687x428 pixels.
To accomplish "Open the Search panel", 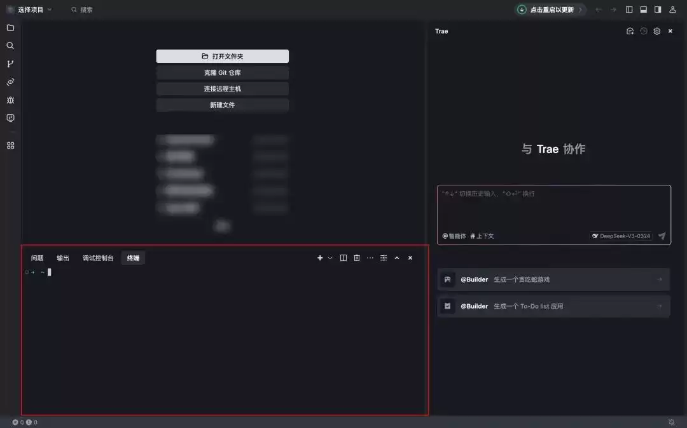I will [x=10, y=45].
